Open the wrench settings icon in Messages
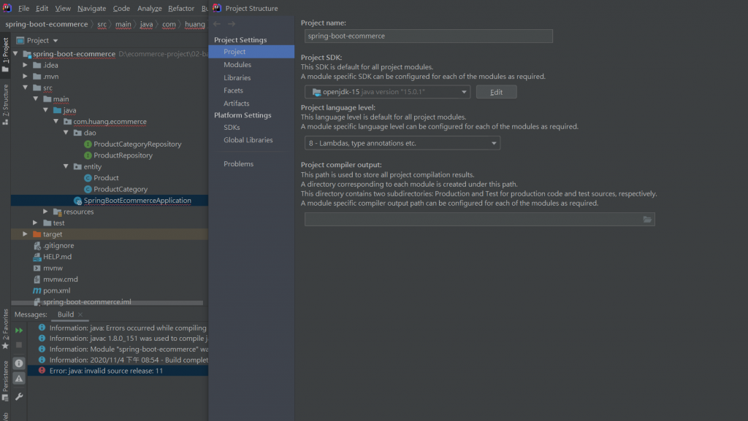The height and width of the screenshot is (421, 748). point(18,396)
